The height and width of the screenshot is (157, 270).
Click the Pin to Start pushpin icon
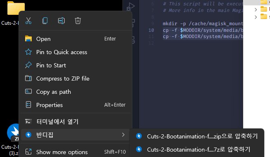pos(28,65)
